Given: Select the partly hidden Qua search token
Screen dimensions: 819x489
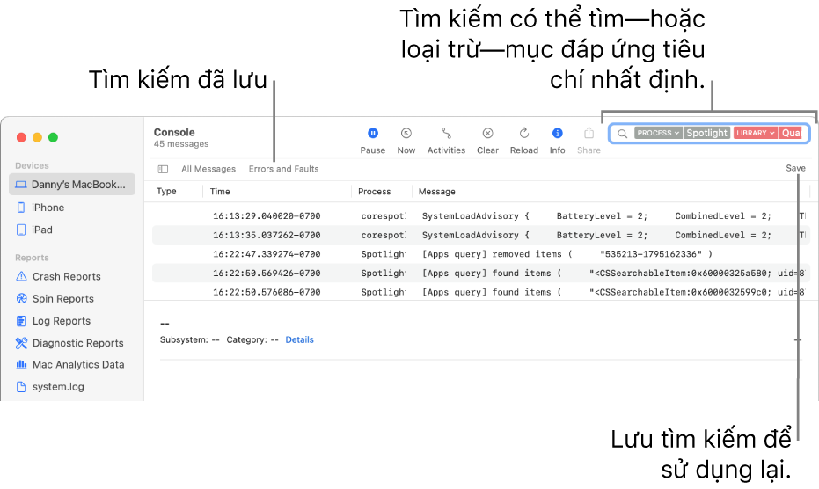Looking at the screenshot, I should pyautogui.click(x=791, y=133).
